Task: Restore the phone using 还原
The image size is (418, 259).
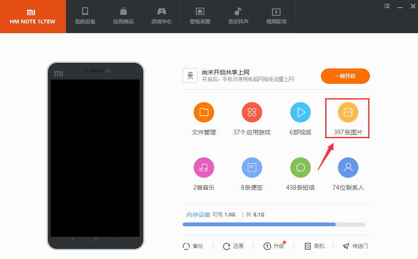Action: [233, 246]
